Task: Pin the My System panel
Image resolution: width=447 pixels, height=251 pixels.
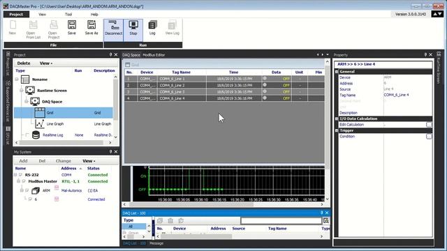Action: click(x=110, y=152)
